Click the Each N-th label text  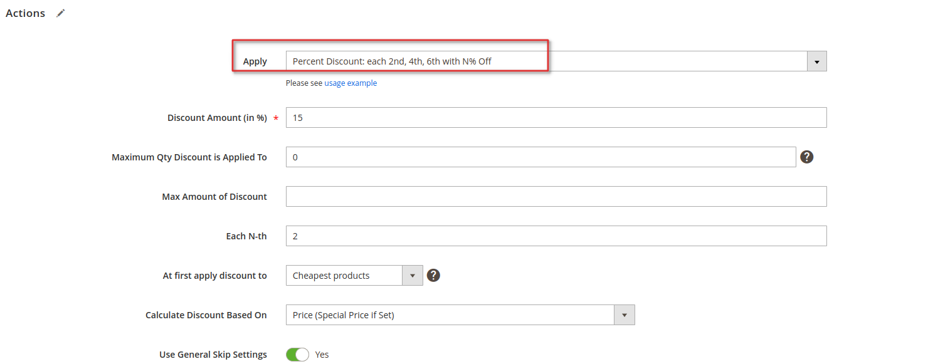pyautogui.click(x=246, y=236)
